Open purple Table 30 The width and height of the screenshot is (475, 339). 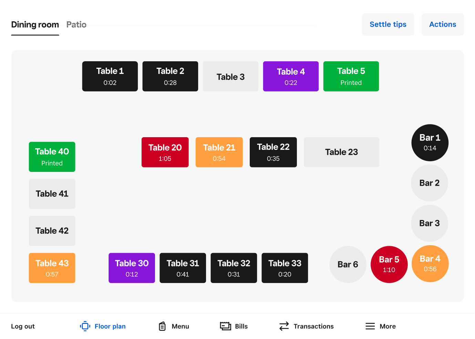coord(132,268)
